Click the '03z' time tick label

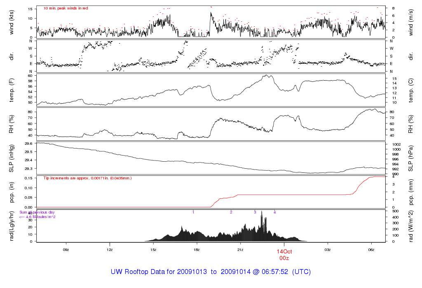click(x=328, y=250)
